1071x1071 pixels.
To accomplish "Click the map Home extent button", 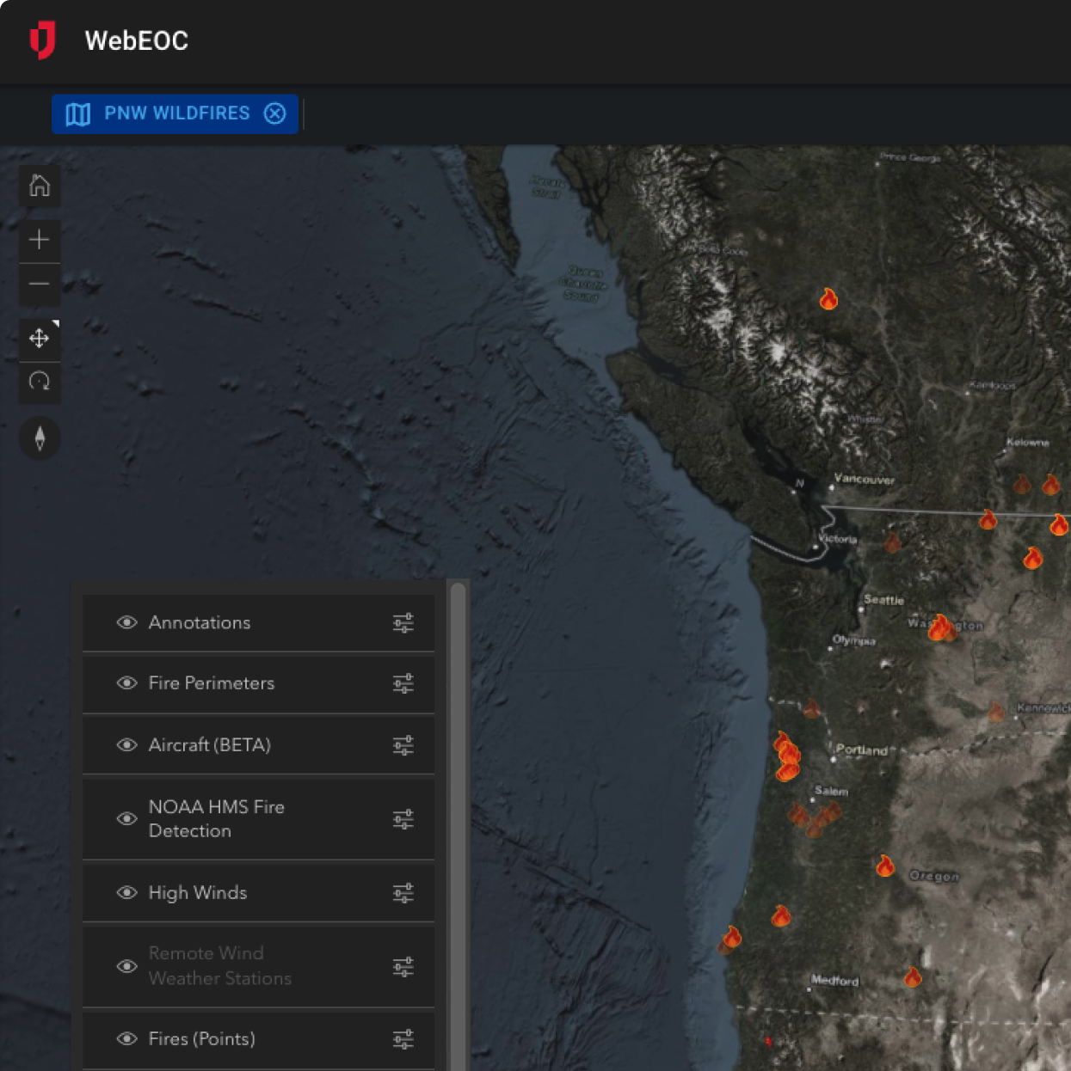I will (40, 186).
